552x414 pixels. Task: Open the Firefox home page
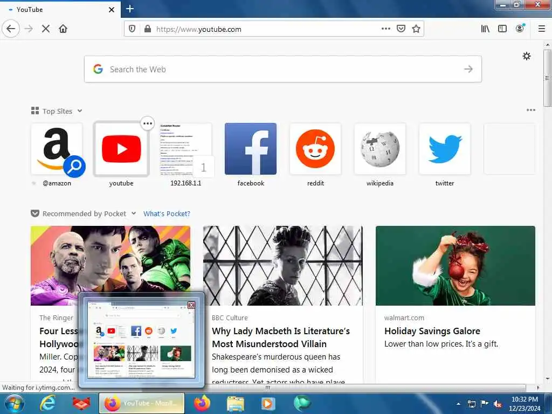tap(63, 29)
